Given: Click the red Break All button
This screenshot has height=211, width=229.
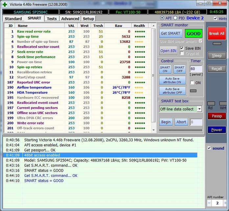Looking at the screenshot, I should point(217,33).
